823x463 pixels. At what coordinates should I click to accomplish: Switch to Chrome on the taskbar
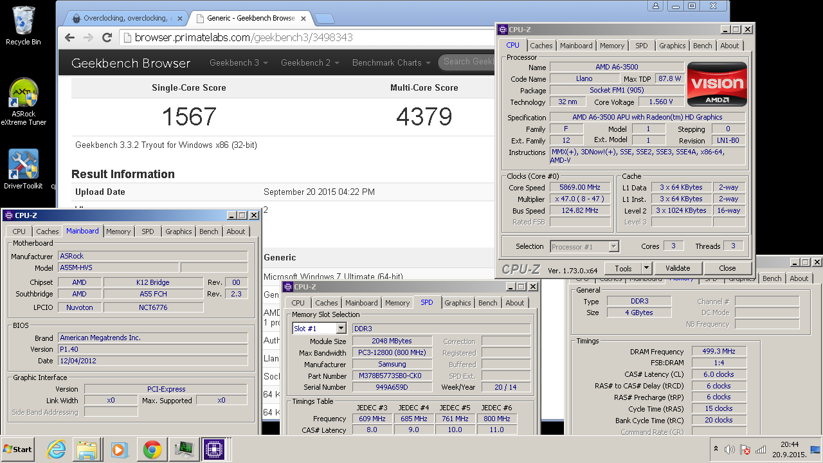(152, 449)
